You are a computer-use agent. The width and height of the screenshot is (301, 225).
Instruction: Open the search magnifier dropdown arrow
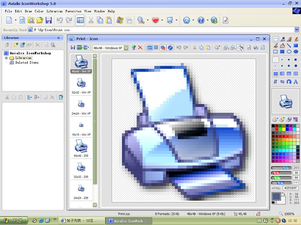tap(147, 20)
